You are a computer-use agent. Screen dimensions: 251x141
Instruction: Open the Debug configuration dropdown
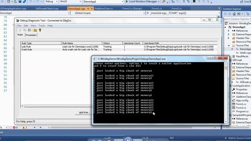[x=56, y=2]
